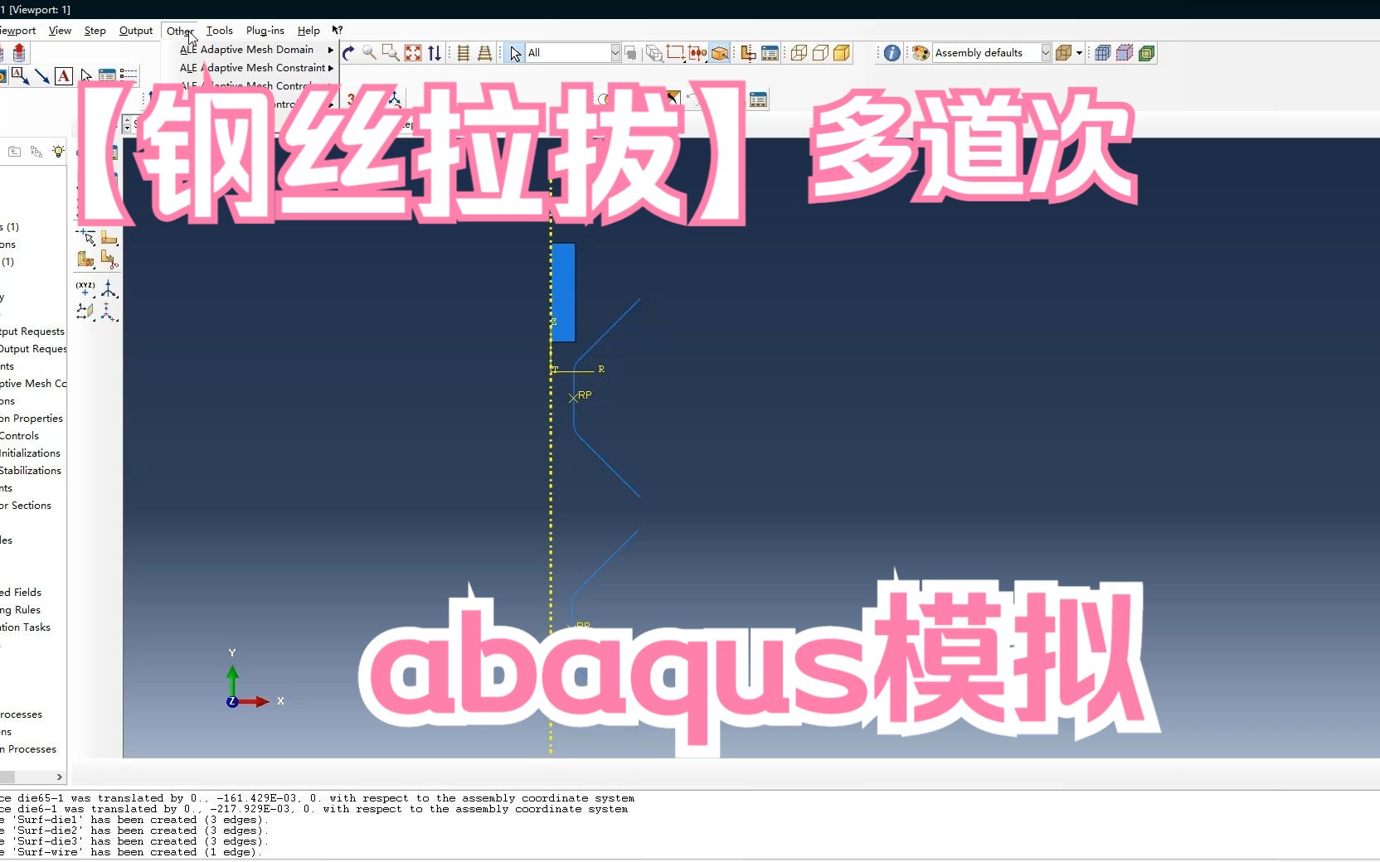Click the green cube display icon
The width and height of the screenshot is (1380, 862).
click(1147, 53)
